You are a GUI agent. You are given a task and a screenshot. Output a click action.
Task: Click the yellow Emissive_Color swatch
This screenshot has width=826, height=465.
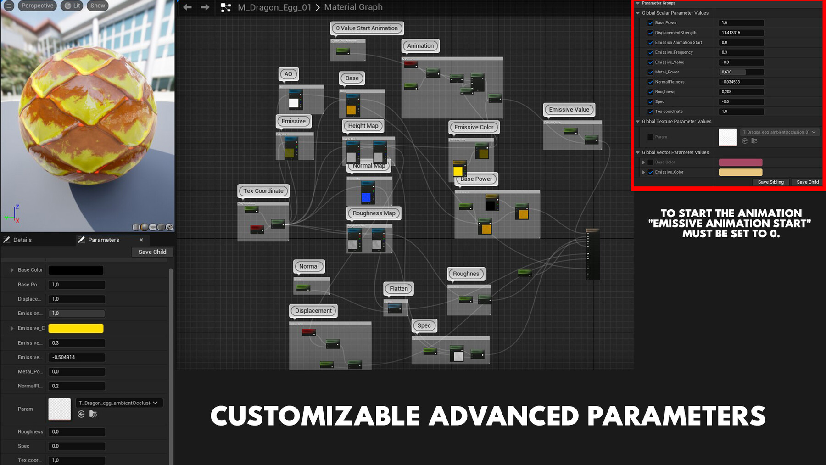pyautogui.click(x=740, y=172)
